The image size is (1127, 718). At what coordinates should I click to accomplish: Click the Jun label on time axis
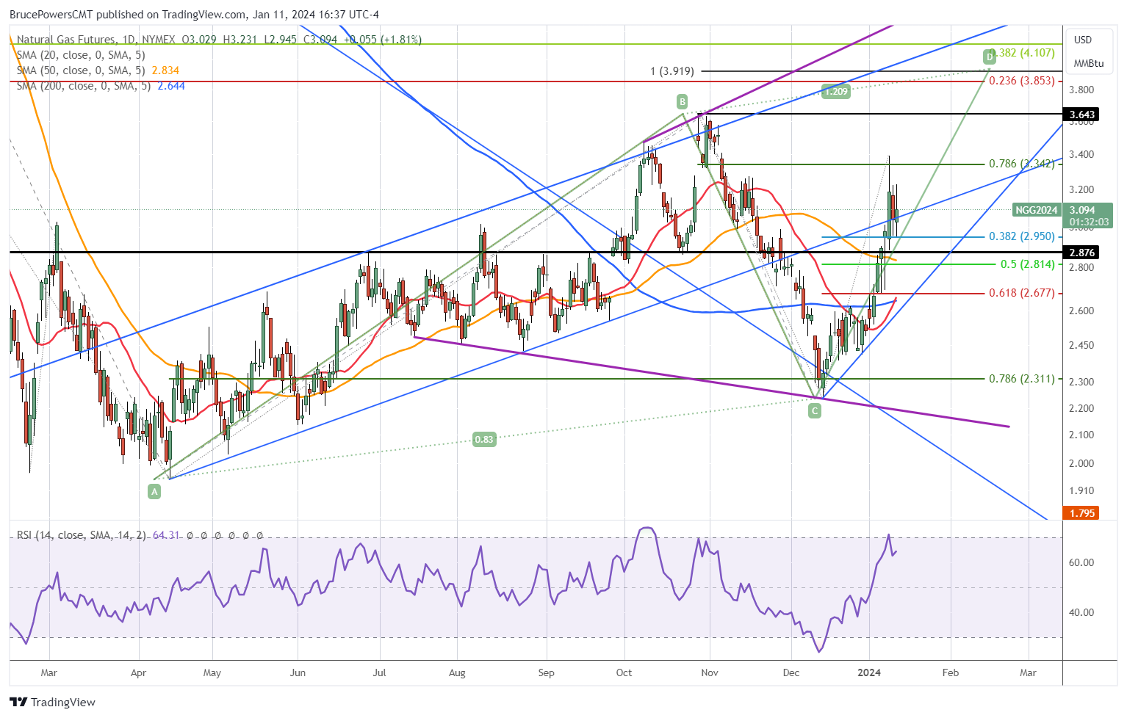(x=298, y=672)
